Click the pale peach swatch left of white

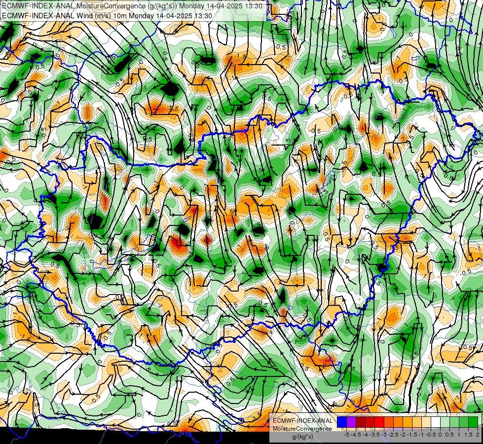[426, 422]
